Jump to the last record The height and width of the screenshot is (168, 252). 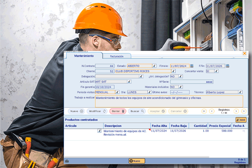244,111
